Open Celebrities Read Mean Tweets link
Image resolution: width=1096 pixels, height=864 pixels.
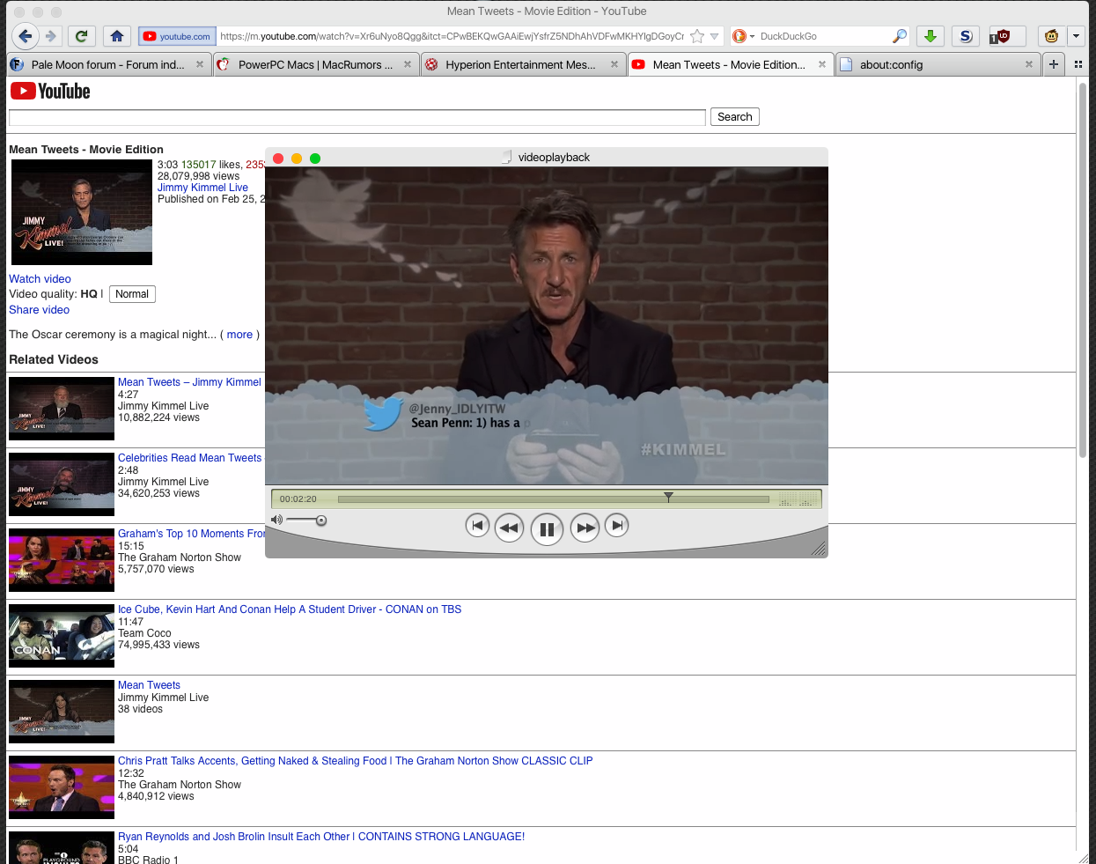pos(189,458)
